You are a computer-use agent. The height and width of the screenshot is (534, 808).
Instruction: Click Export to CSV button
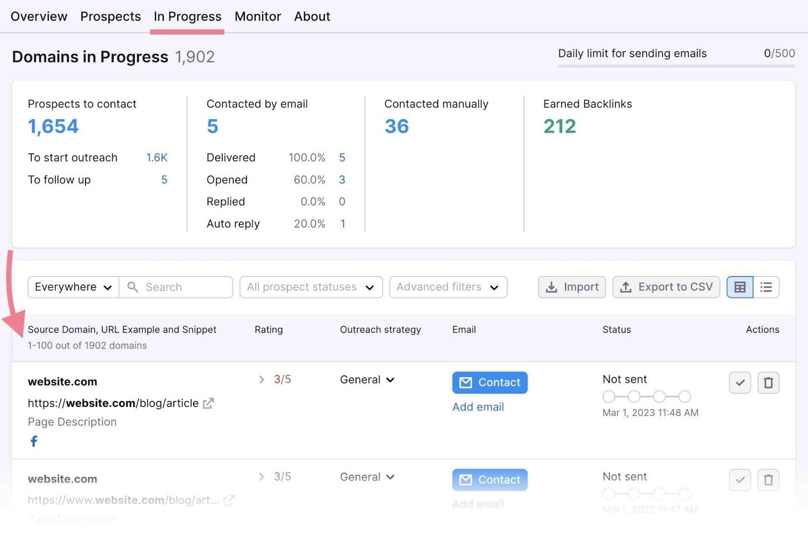(666, 287)
